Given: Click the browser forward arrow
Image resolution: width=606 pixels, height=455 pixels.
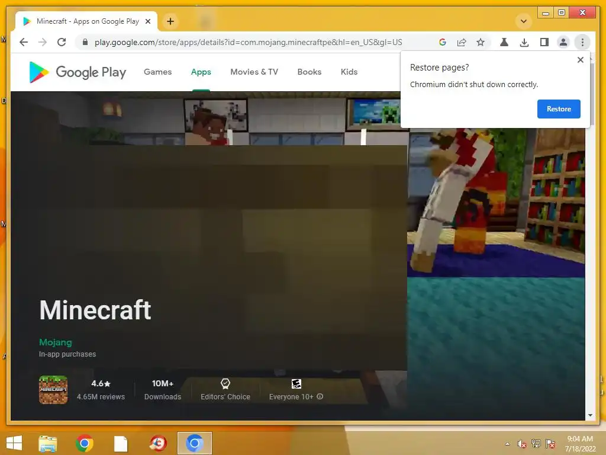Looking at the screenshot, I should [43, 42].
